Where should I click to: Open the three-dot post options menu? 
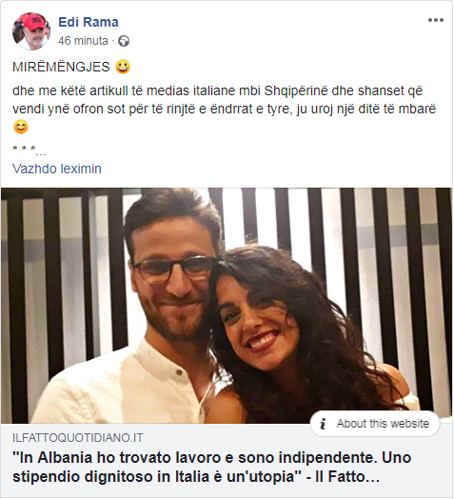pos(436,20)
